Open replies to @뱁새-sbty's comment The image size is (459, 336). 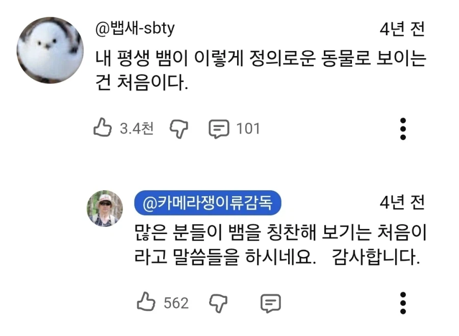point(219,128)
